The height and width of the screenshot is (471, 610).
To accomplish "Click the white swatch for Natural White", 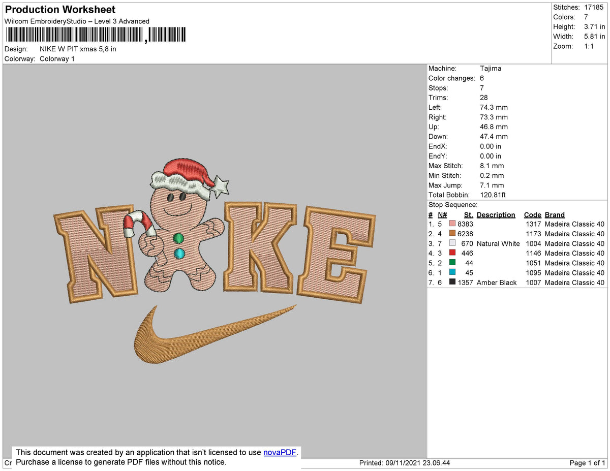I will click(452, 243).
